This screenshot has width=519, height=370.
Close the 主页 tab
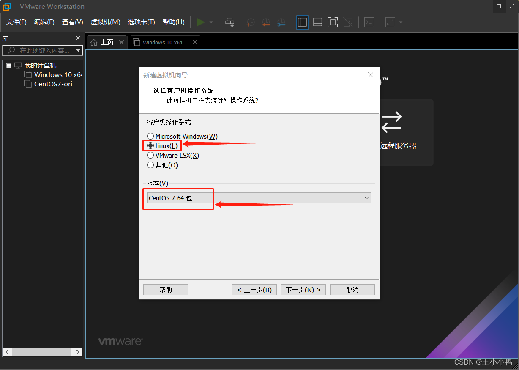pyautogui.click(x=121, y=42)
